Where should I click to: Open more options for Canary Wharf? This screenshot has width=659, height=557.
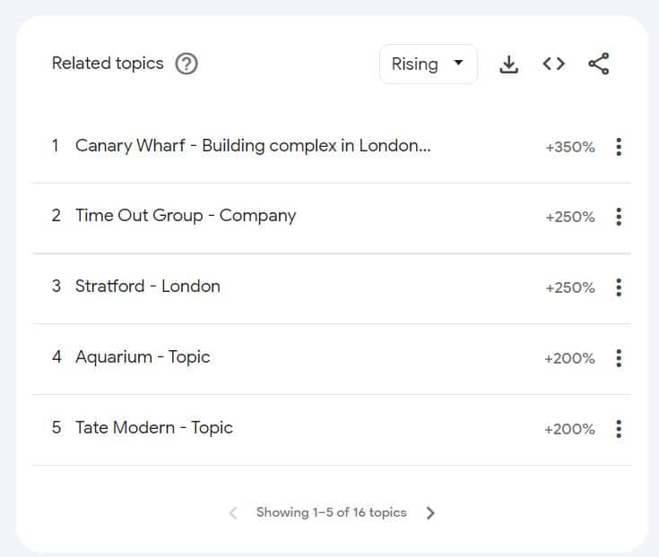619,147
